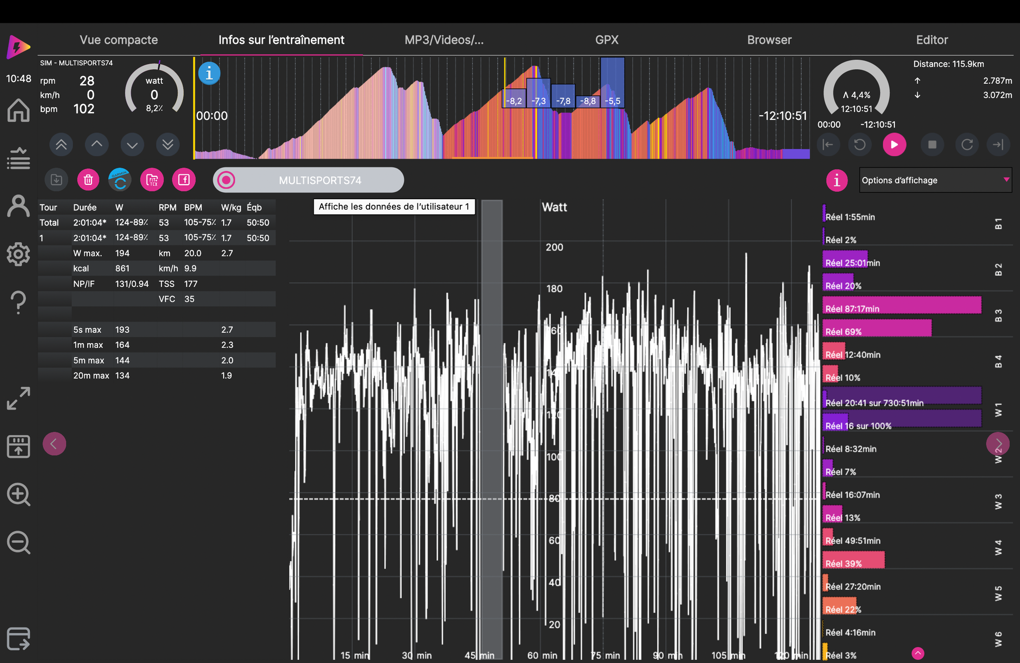The width and height of the screenshot is (1020, 663).
Task: Export workout via FIT/TCX icon
Action: [152, 180]
